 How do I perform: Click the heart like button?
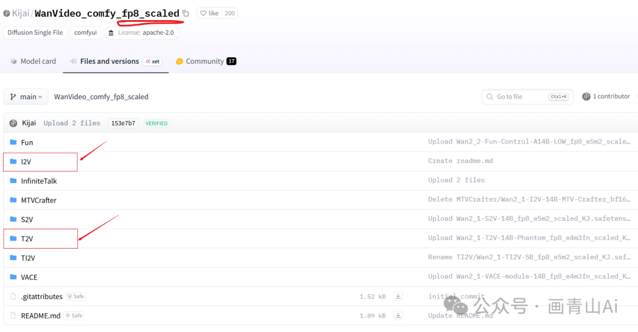click(x=209, y=14)
